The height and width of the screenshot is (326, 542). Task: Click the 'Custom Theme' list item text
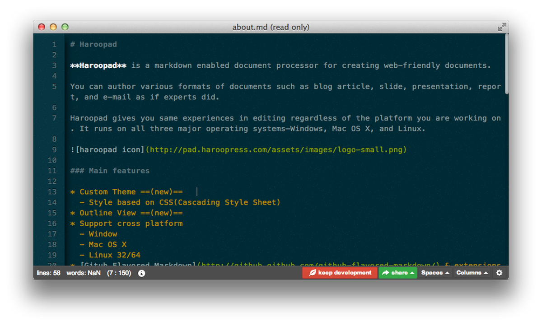point(107,192)
